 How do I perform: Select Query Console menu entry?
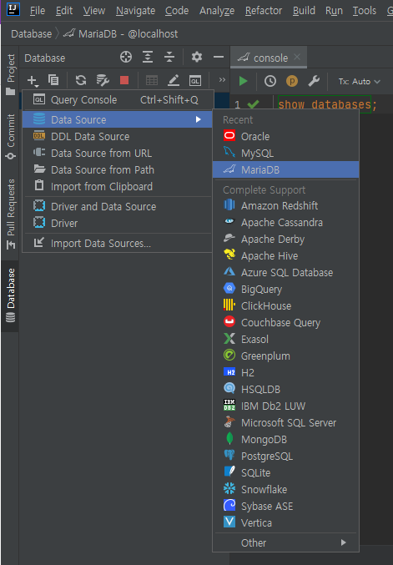117,100
